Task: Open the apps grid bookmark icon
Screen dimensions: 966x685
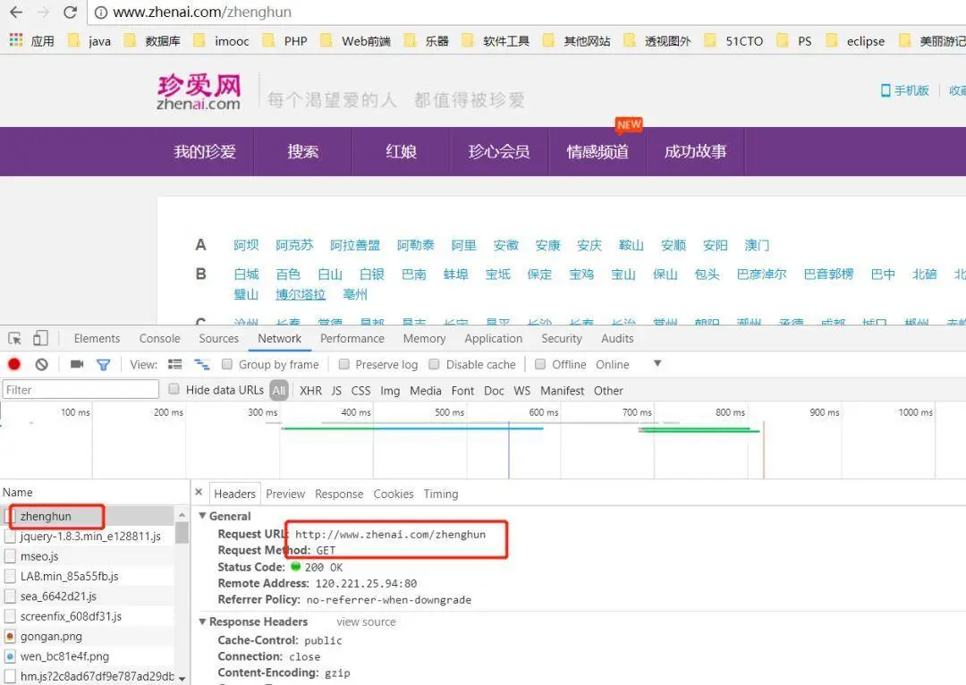Action: click(x=16, y=40)
